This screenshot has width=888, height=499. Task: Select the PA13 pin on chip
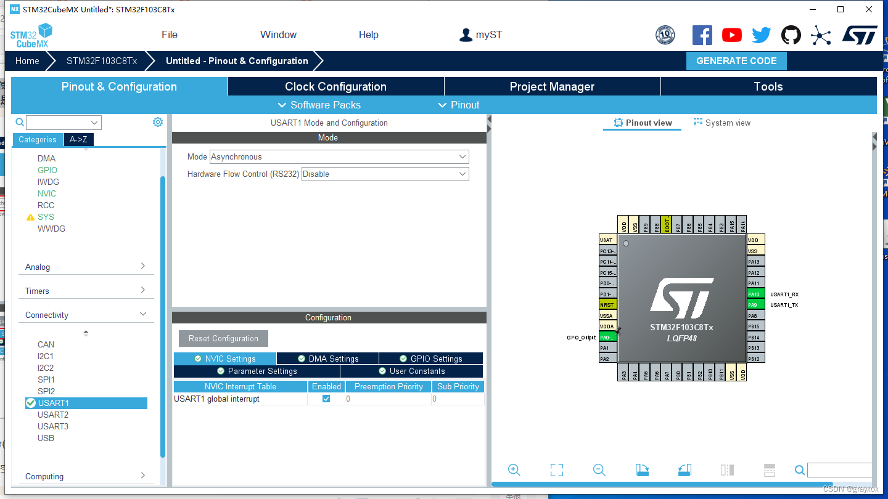coord(756,262)
